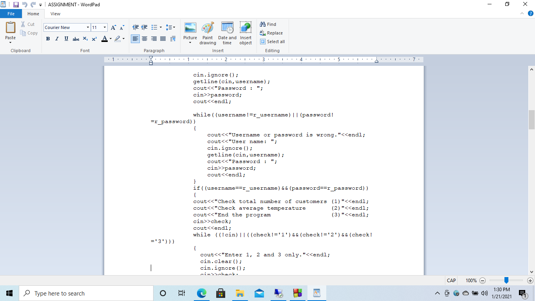Toggle right text alignment
This screenshot has width=535, height=301.
154,39
